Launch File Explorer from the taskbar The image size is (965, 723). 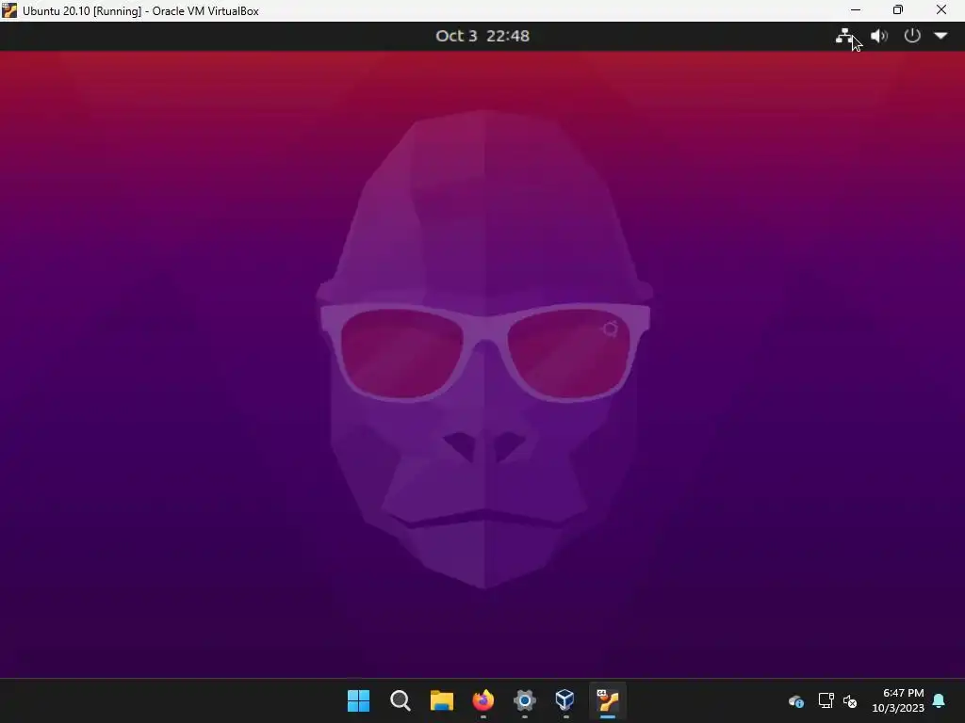click(441, 700)
